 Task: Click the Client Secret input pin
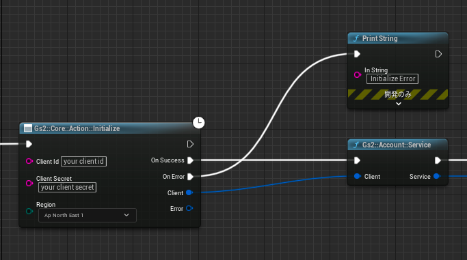[29, 183]
